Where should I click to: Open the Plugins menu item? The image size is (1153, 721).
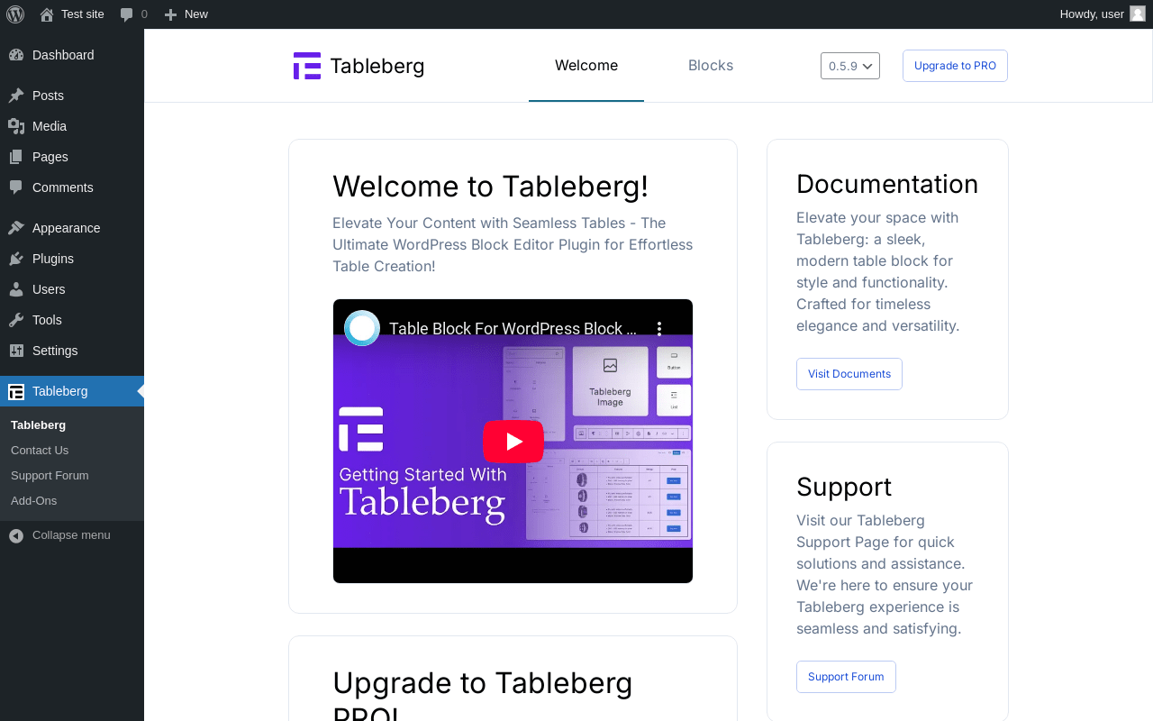(x=72, y=259)
